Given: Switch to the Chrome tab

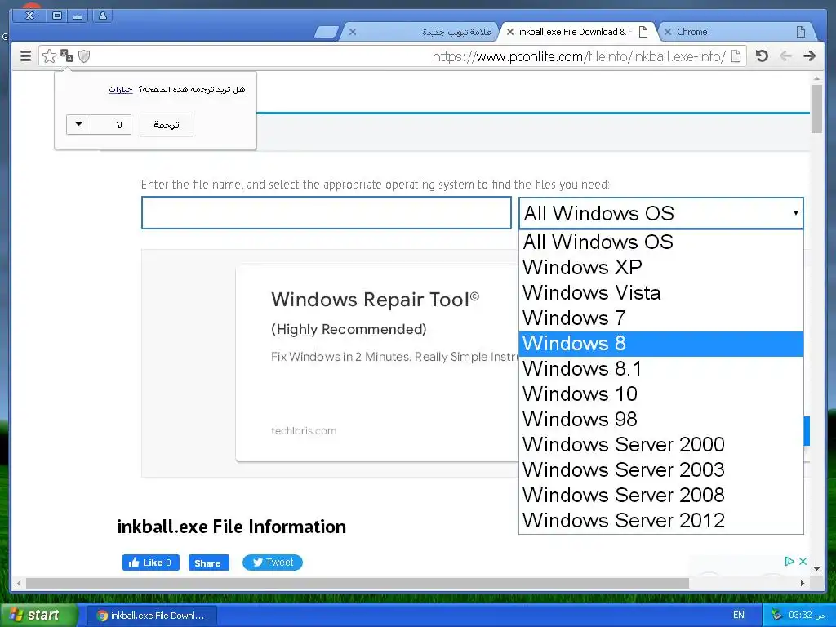Looking at the screenshot, I should 737,32.
